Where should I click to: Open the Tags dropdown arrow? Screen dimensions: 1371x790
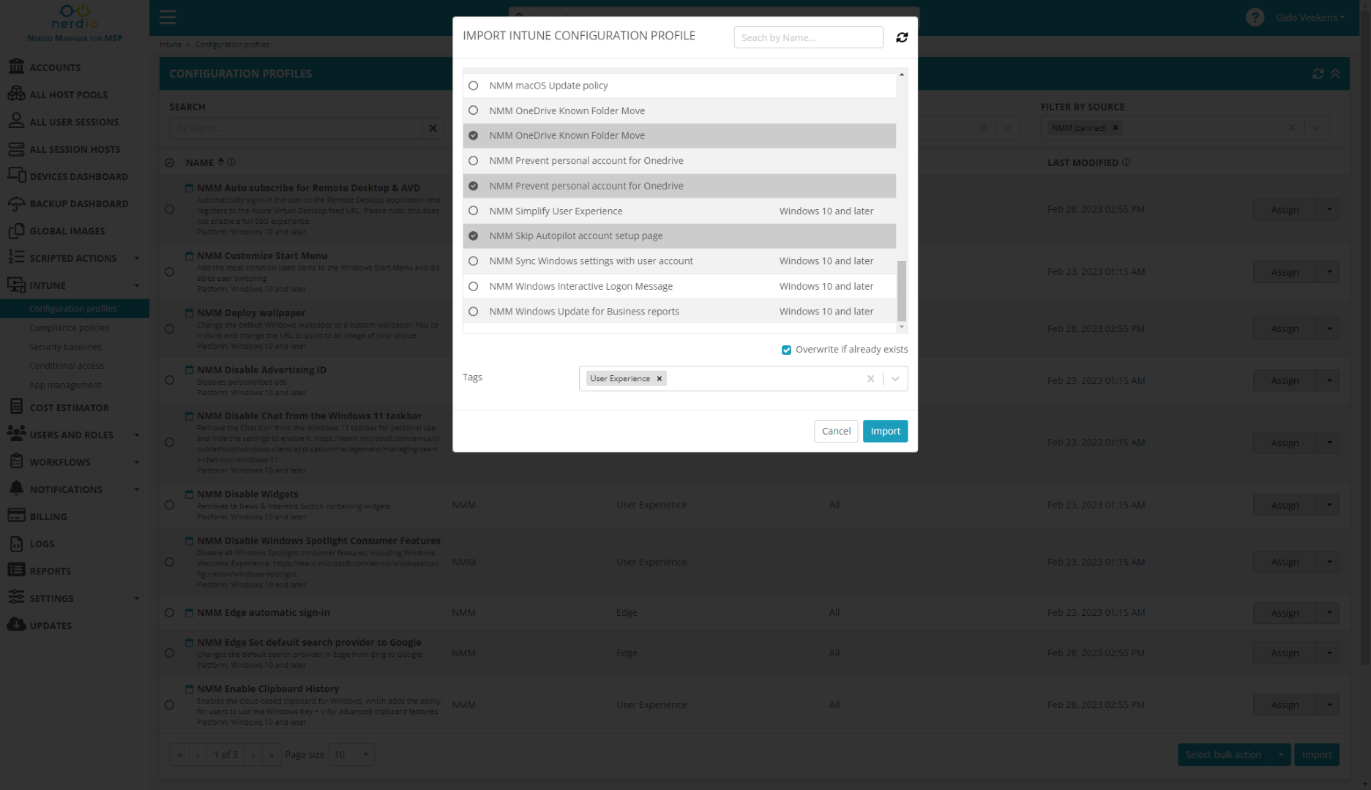(895, 378)
